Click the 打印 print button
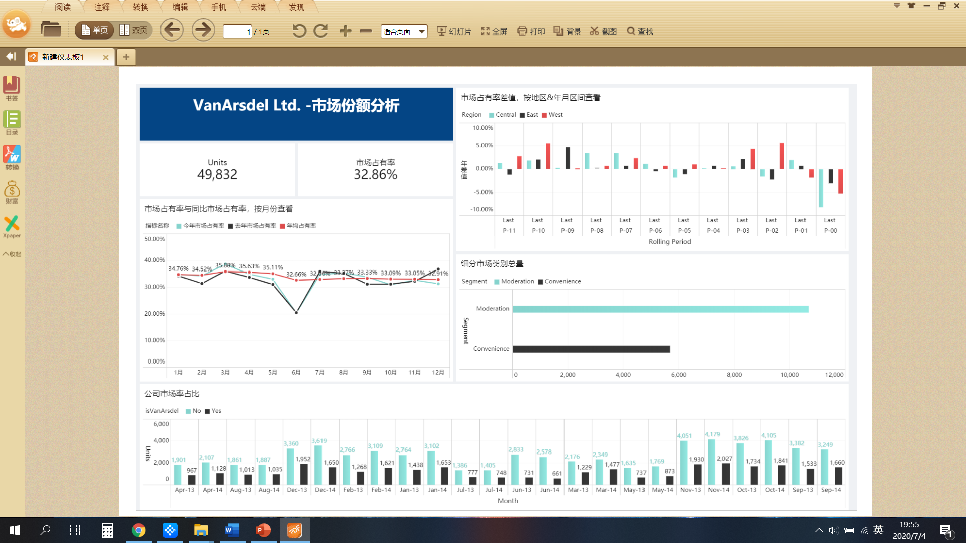 (x=531, y=31)
